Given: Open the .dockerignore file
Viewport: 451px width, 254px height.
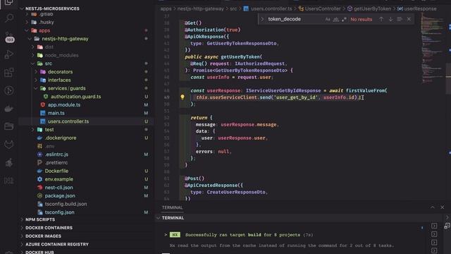Looking at the screenshot, I should [x=61, y=138].
